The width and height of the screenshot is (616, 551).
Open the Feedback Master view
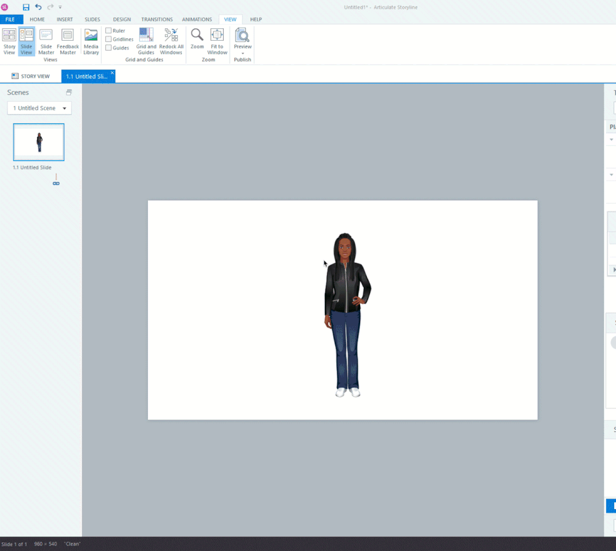point(68,41)
